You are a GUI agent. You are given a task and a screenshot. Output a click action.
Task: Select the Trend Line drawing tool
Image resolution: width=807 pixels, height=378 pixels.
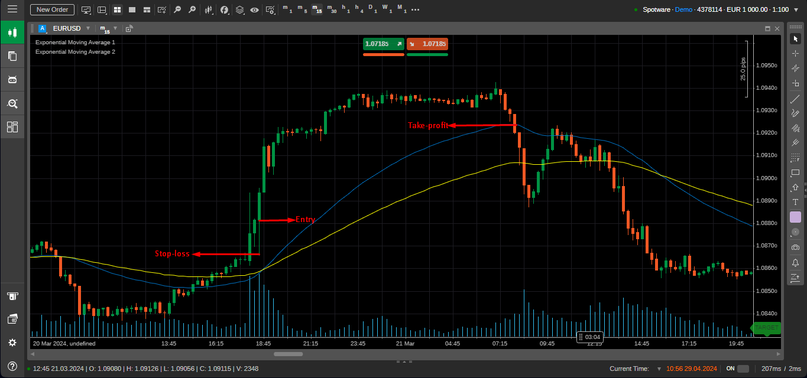click(x=795, y=99)
